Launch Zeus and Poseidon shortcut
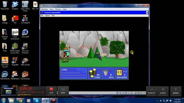This screenshot has width=184, height=103. coord(25,48)
